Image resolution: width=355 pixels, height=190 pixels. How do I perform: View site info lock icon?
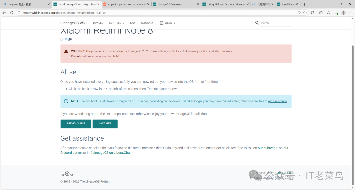pos(19,13)
